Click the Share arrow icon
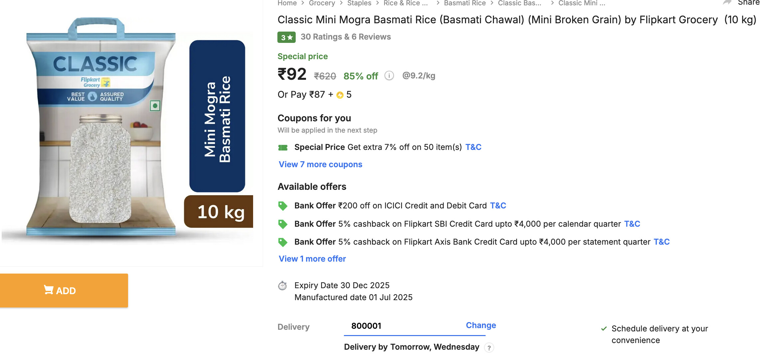This screenshot has height=357, width=765. pos(727,3)
